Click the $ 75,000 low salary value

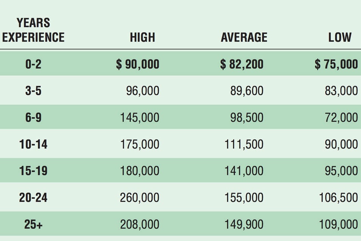(336, 64)
